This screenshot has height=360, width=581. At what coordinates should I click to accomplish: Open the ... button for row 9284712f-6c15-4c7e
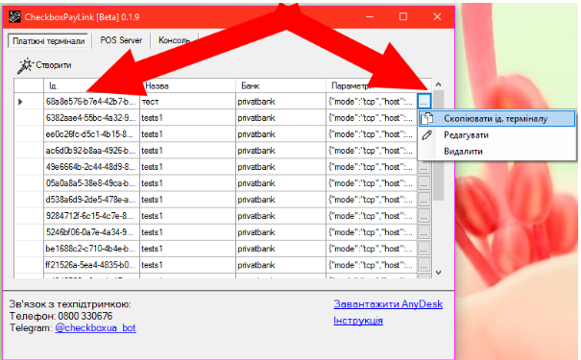click(424, 216)
